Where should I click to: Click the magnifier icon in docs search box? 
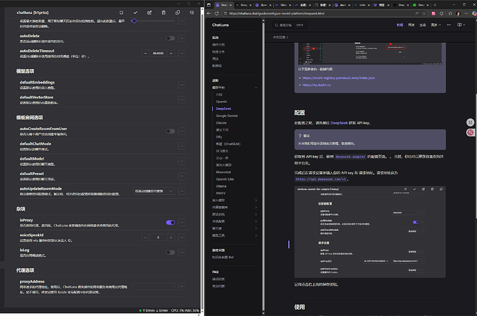pos(277,25)
